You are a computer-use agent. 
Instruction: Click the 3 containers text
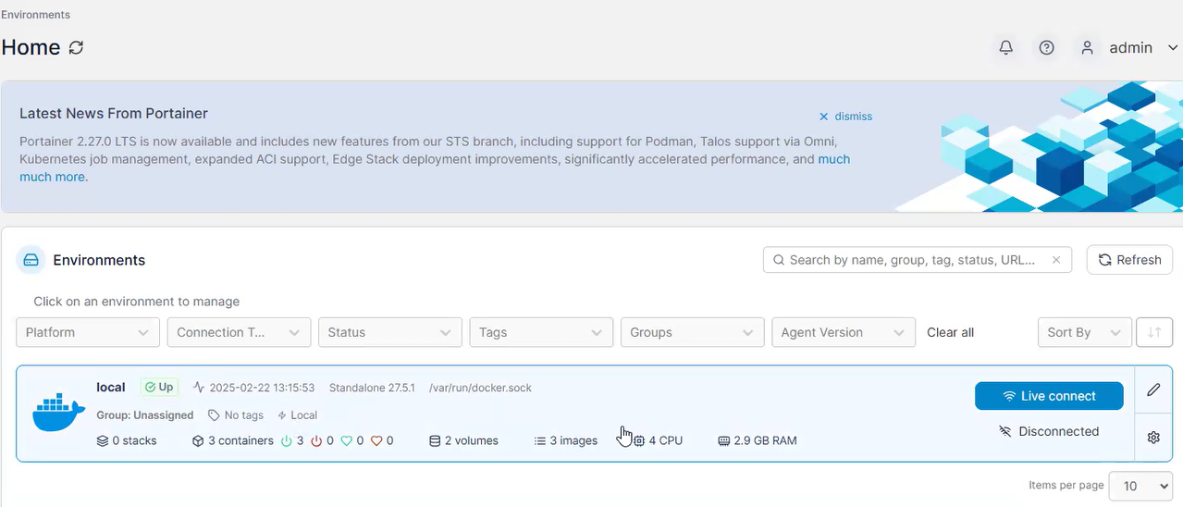pyautogui.click(x=240, y=440)
